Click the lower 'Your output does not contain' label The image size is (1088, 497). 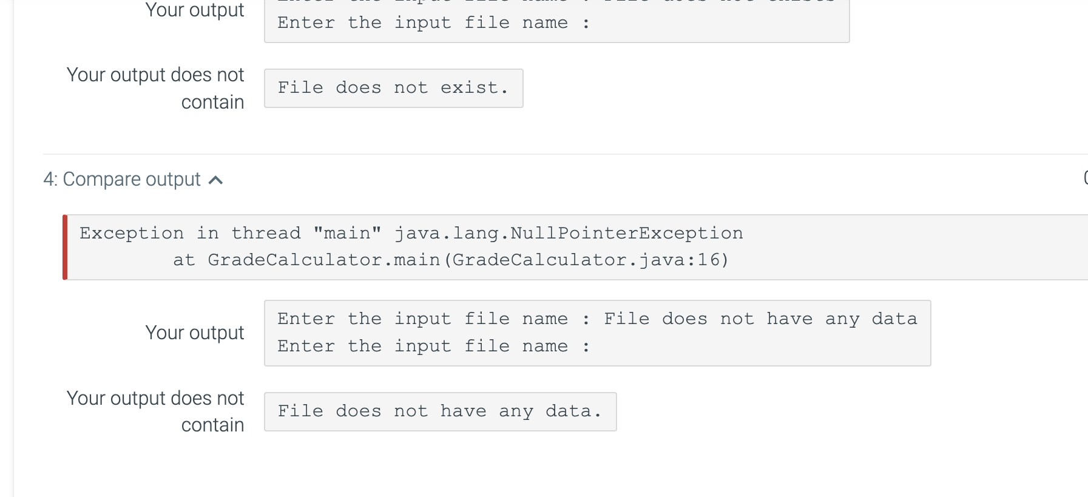[x=155, y=411]
